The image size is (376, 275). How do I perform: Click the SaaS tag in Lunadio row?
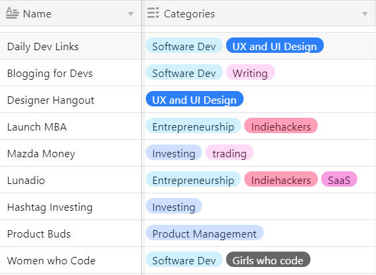coord(339,180)
